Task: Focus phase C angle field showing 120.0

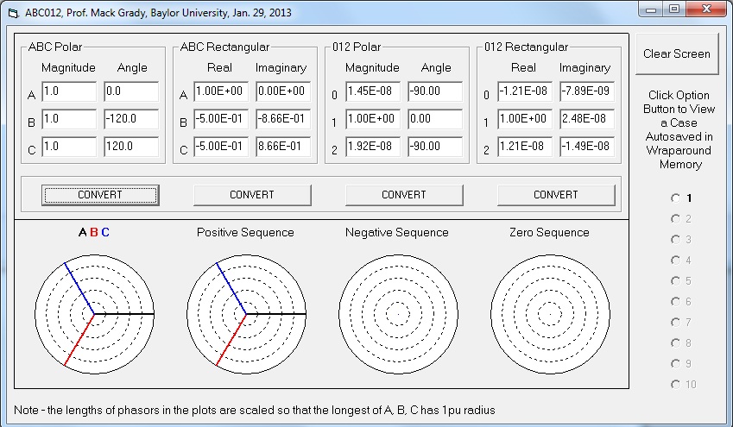Action: pyautogui.click(x=131, y=147)
